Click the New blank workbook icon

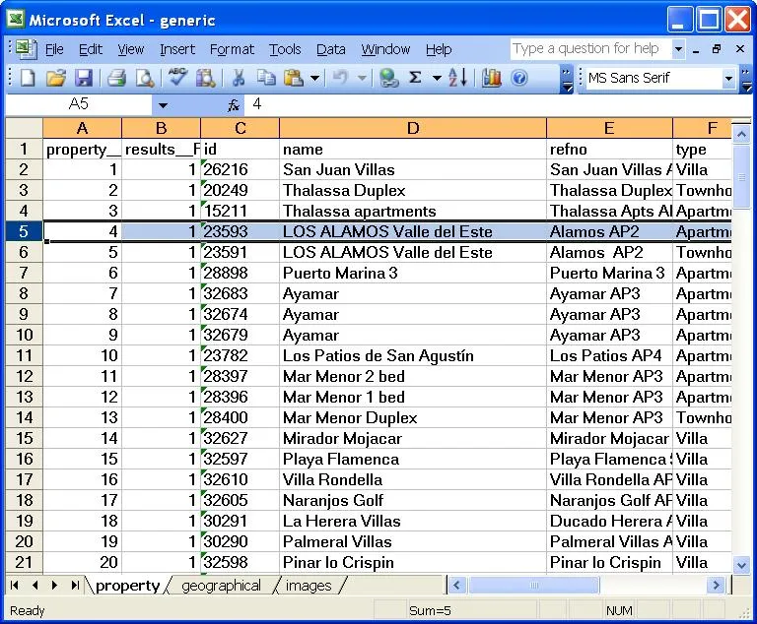point(27,78)
